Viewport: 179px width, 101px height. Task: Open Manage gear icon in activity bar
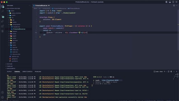click(x=3, y=97)
